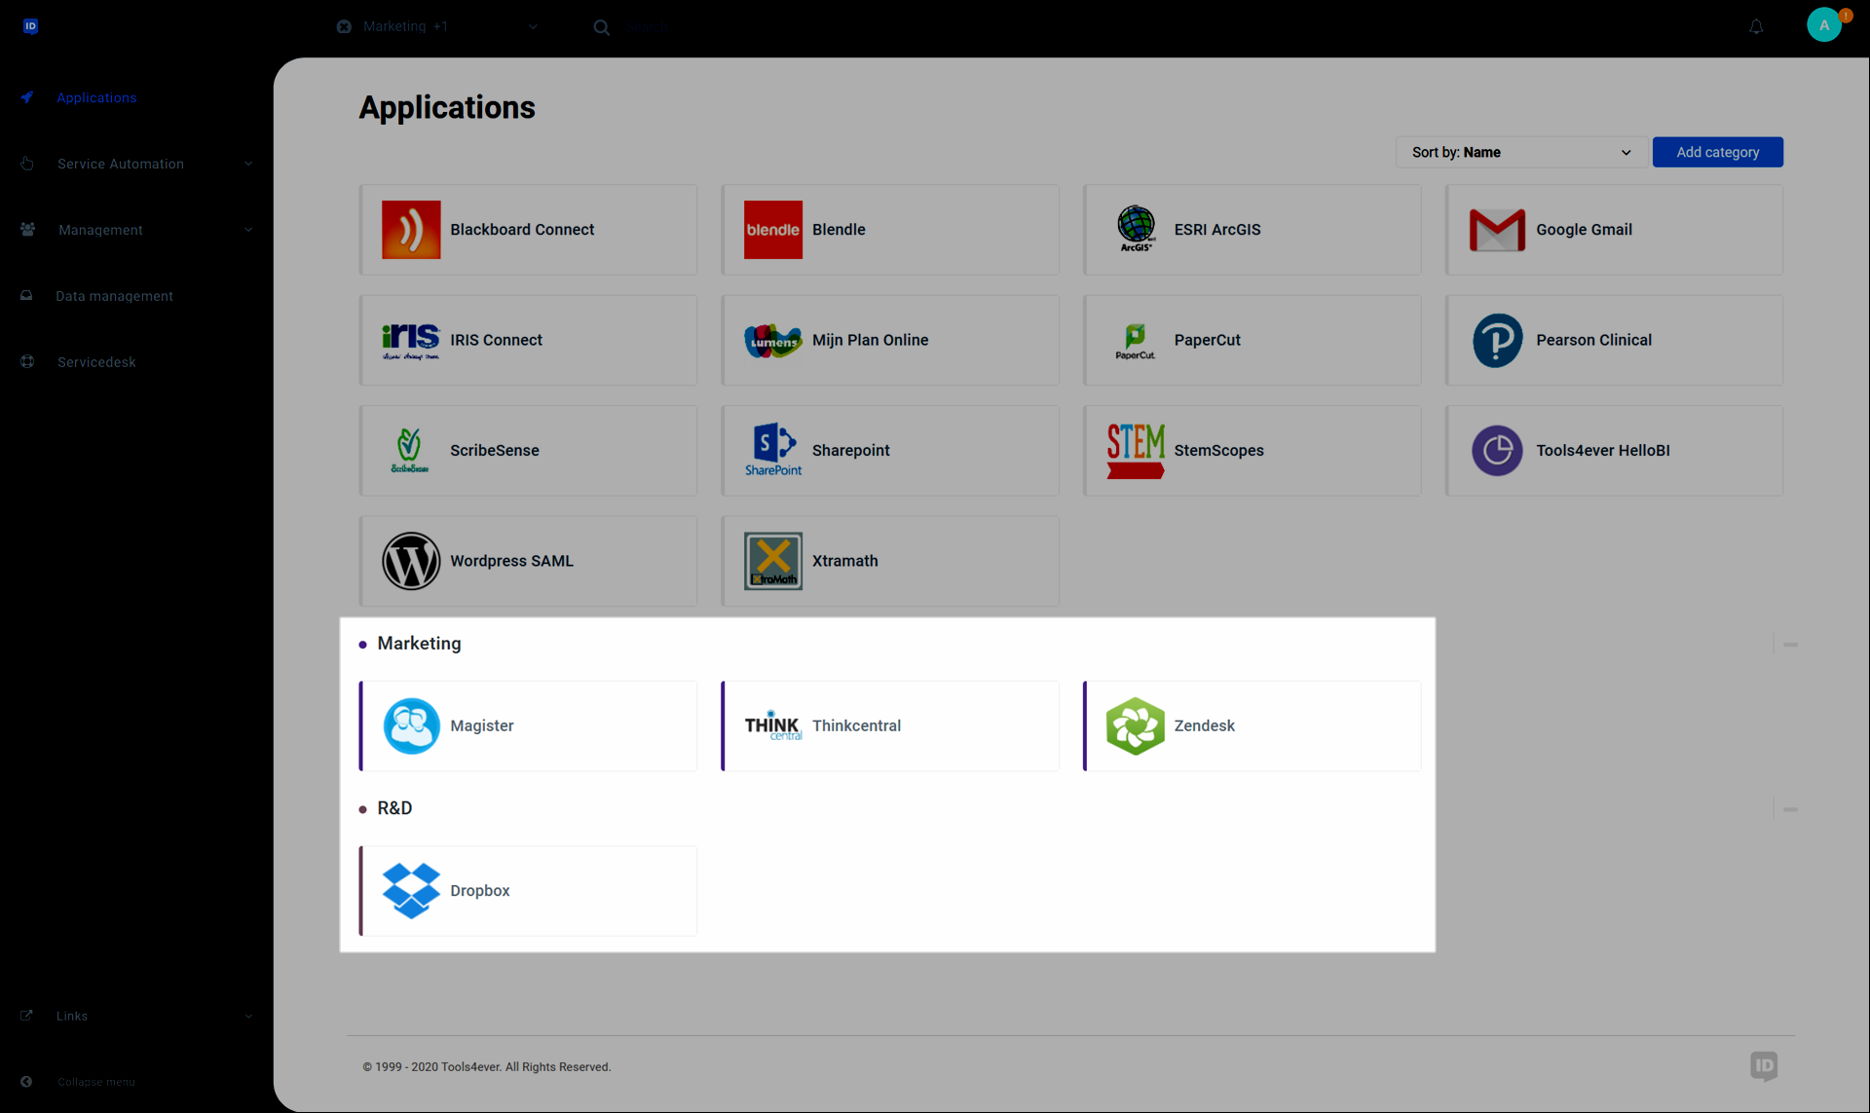This screenshot has height=1113, width=1870.
Task: Open Management in the sidebar
Action: coord(100,231)
